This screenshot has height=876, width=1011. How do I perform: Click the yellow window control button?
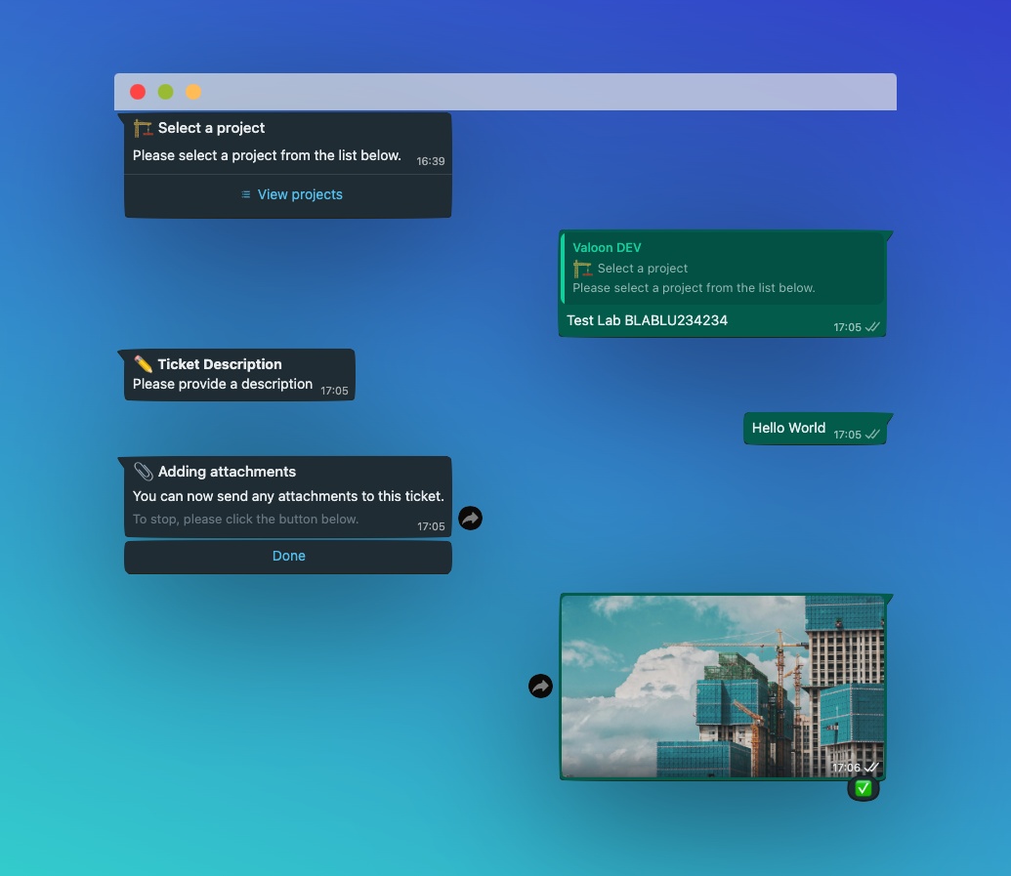(x=193, y=92)
